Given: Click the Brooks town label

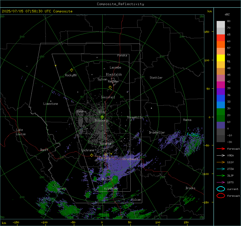Looking at the screenshot, I should tap(190, 188).
